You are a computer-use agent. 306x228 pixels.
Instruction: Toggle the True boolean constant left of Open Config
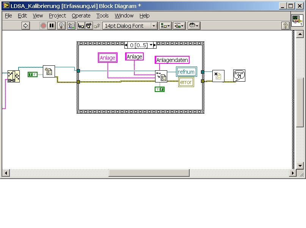tap(33, 74)
